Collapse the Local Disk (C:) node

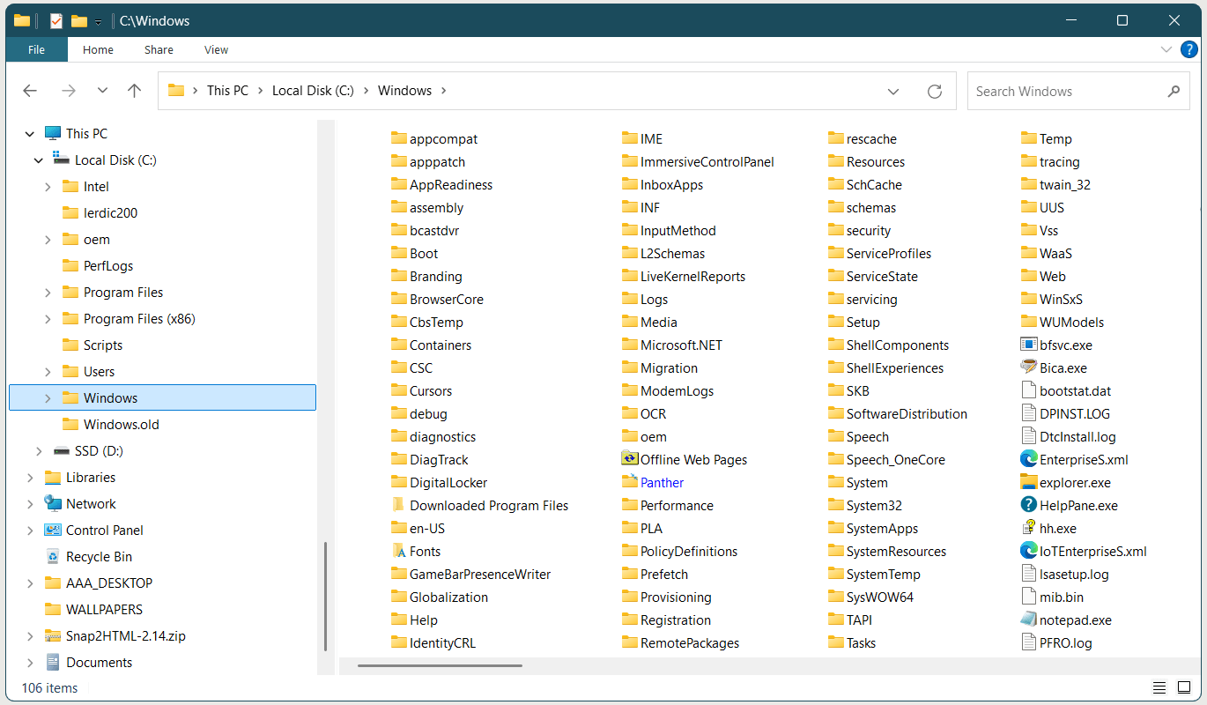(39, 160)
